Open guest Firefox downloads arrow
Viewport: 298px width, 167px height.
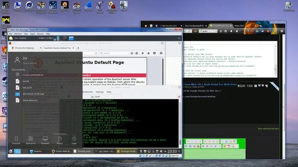[142, 53]
